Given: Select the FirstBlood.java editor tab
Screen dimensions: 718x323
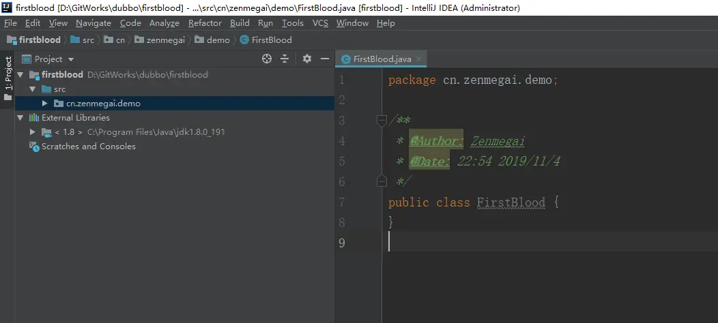Looking at the screenshot, I should pos(382,59).
